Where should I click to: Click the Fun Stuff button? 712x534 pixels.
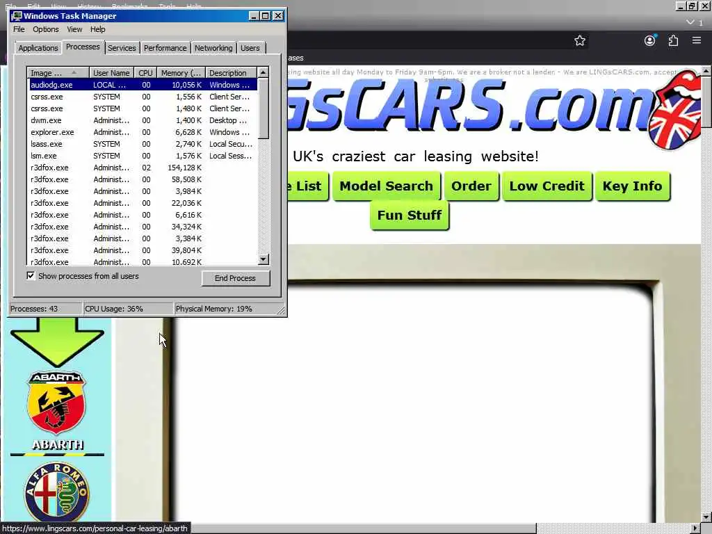coord(409,216)
